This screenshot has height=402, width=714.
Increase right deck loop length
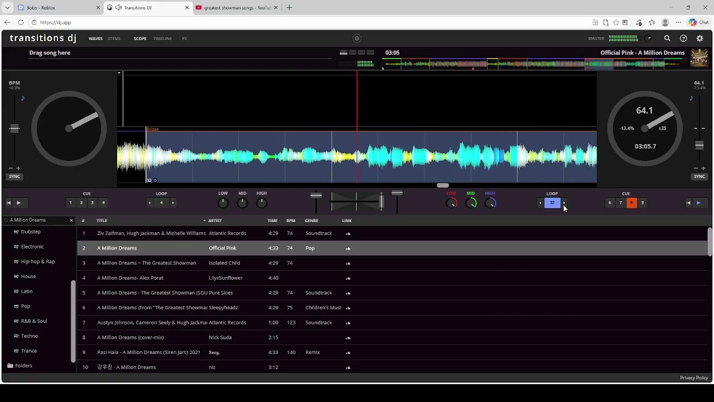[x=564, y=203]
